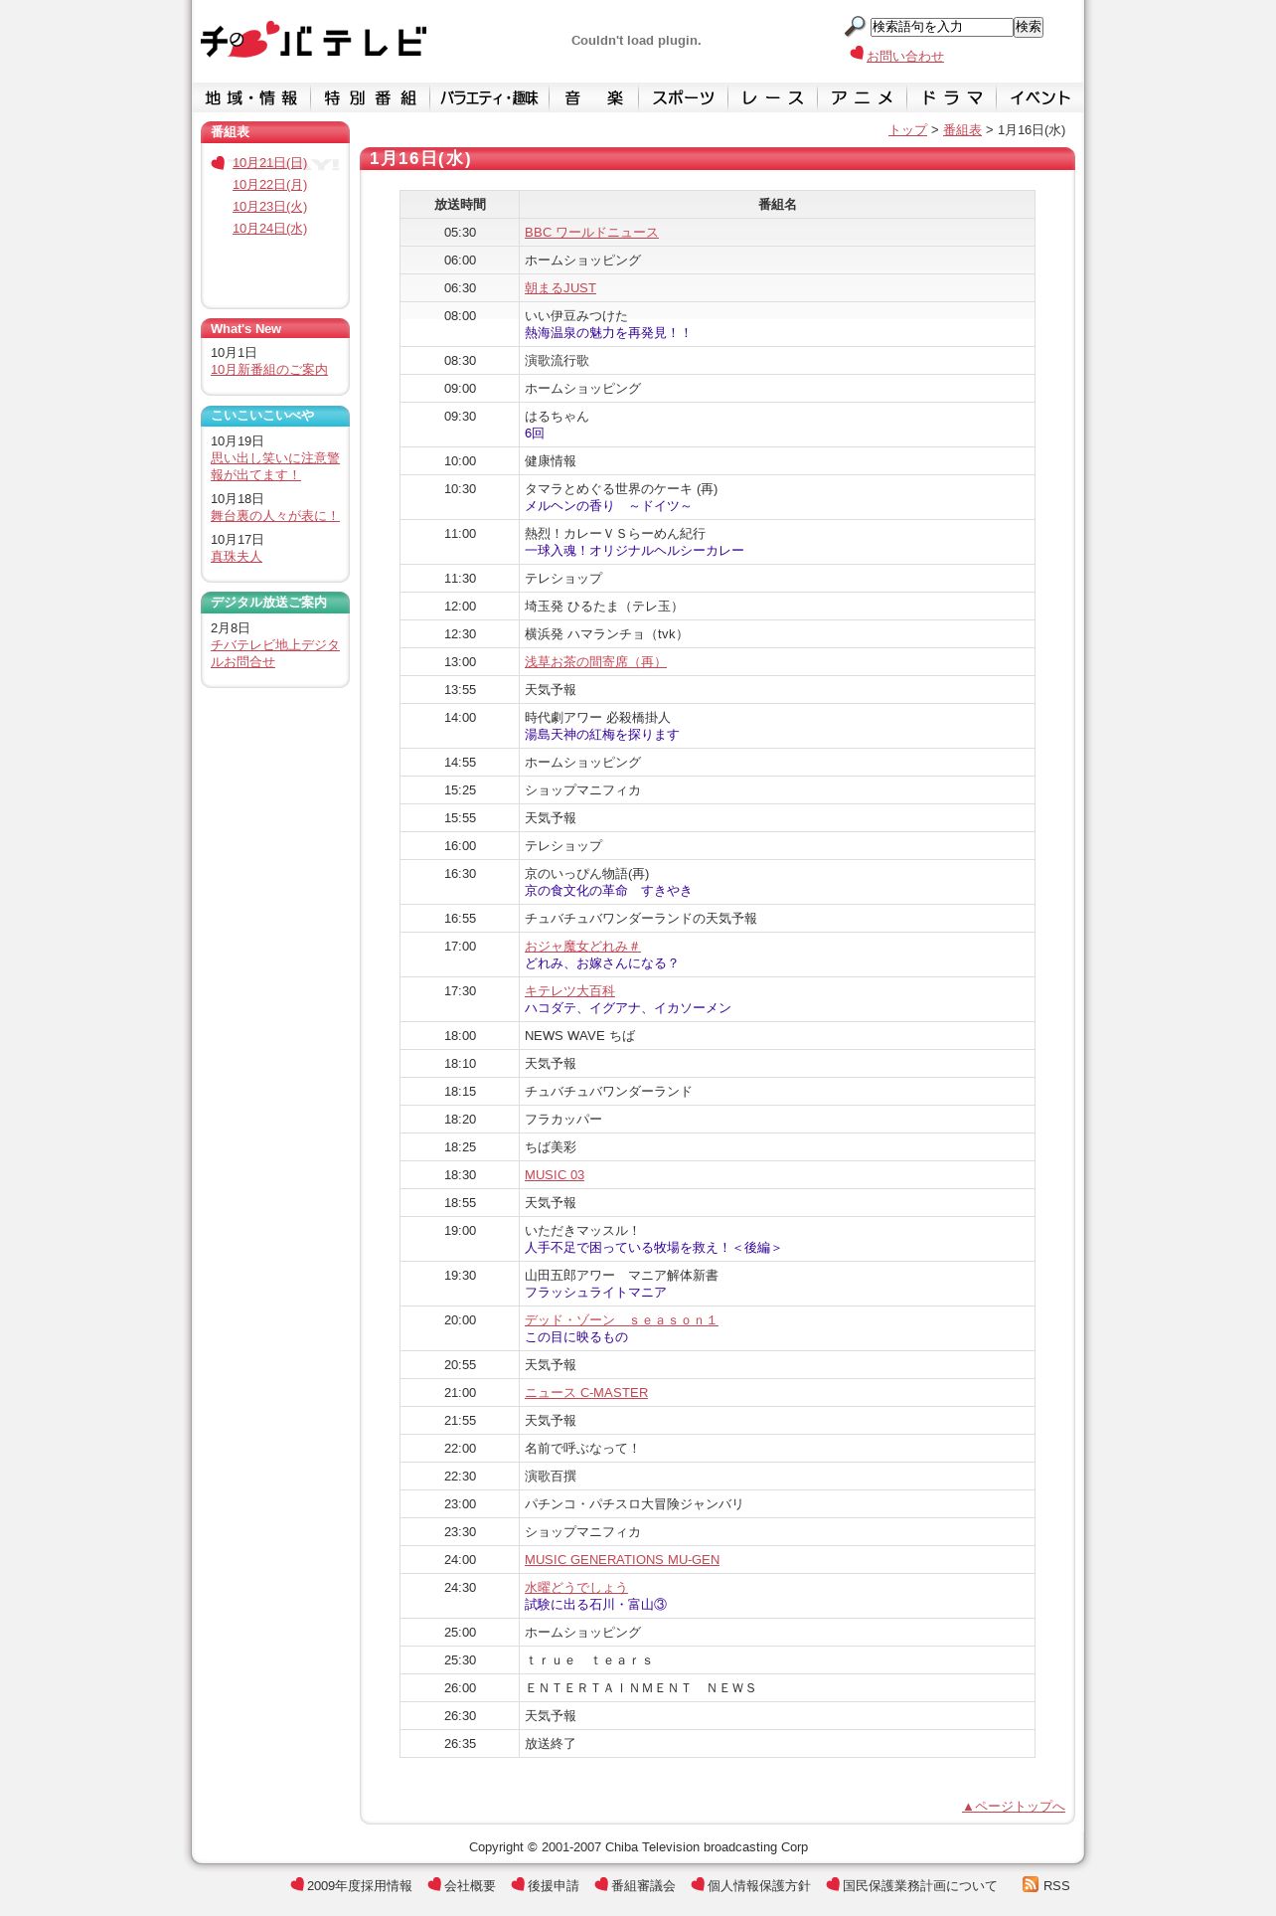Viewport: 1276px width, 1916px height.
Task: Open the お問い合わせ contact link
Action: 905,57
